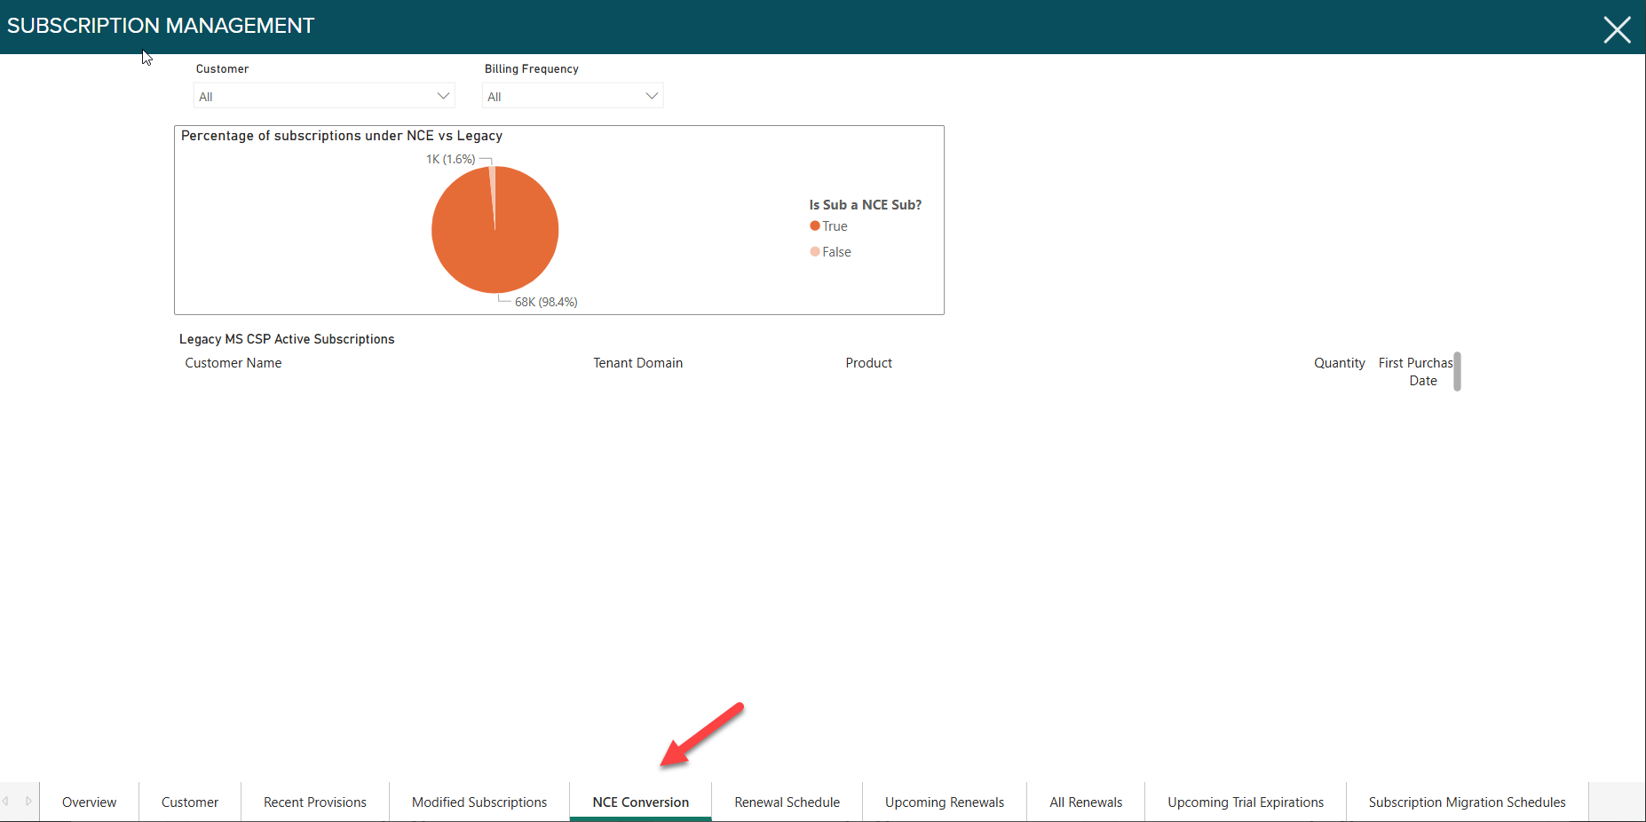Screen dimensions: 1646x822
Task: Sort by the Customer Name column header
Action: 233,363
